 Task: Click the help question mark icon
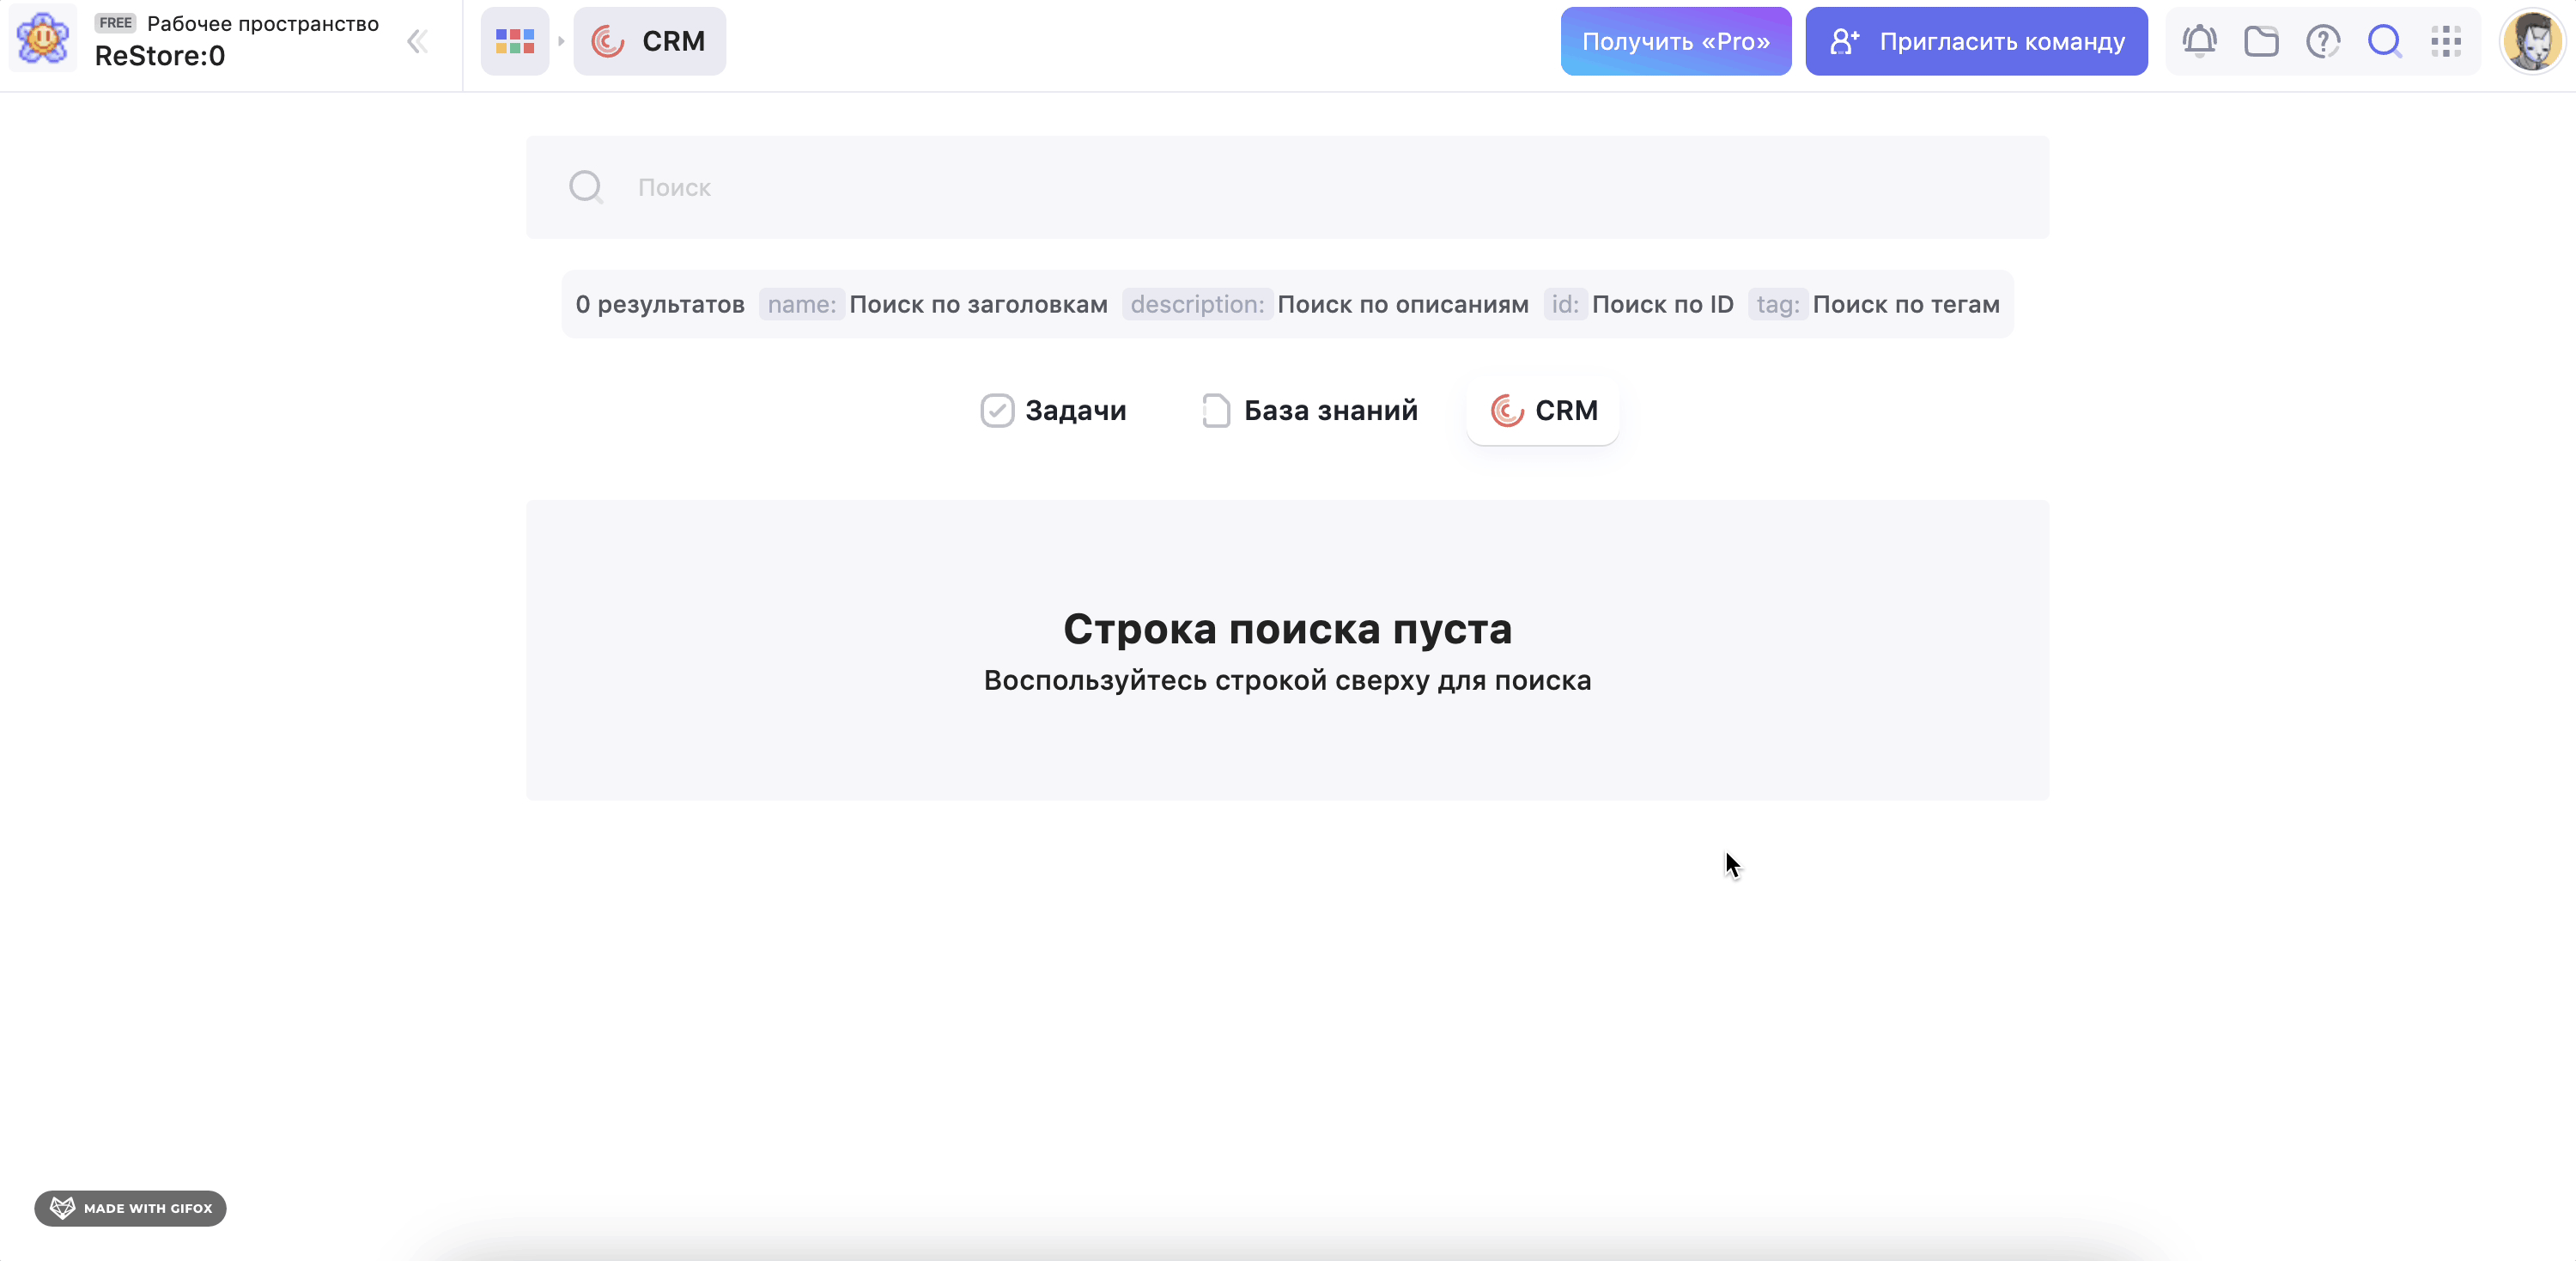(2323, 41)
